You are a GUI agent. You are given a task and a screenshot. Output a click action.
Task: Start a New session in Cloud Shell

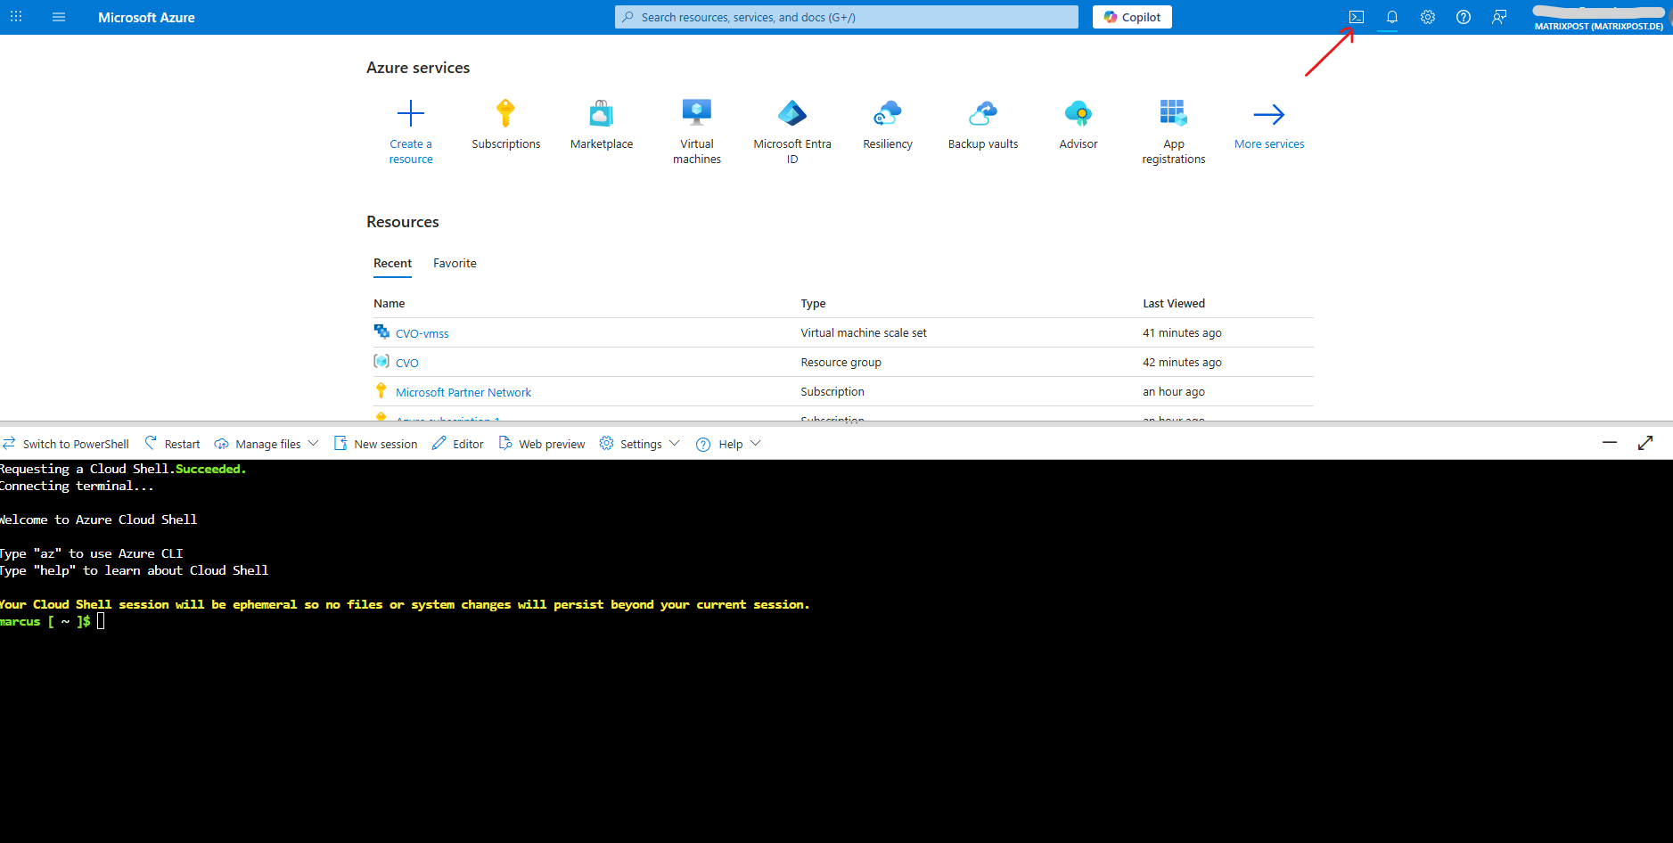click(x=375, y=444)
